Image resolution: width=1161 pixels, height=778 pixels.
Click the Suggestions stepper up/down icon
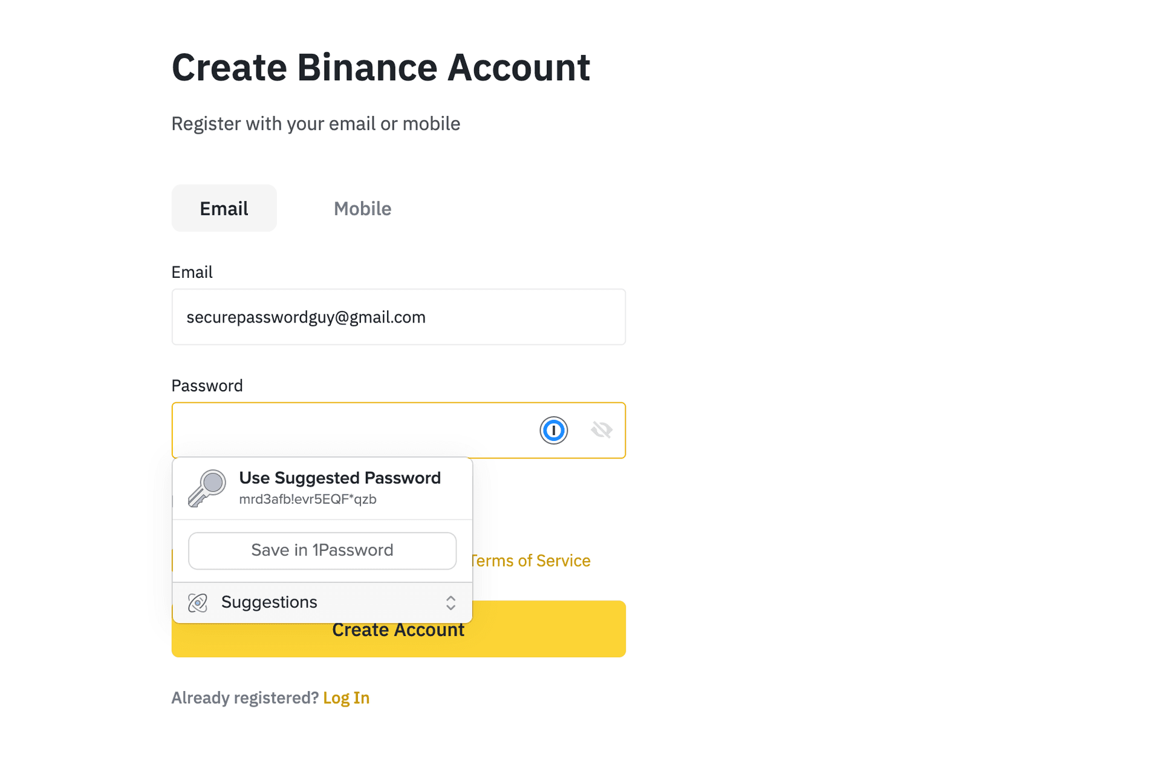pyautogui.click(x=451, y=603)
